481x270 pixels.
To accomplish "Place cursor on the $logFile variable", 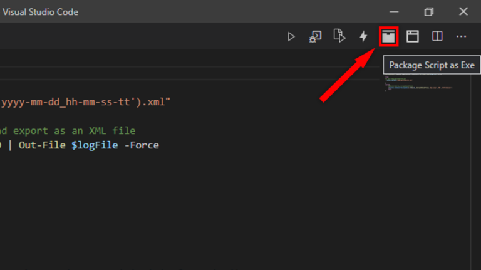I will [95, 145].
